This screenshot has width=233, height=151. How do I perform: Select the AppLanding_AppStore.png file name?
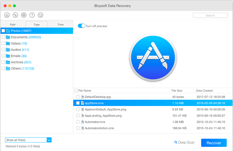point(103,116)
